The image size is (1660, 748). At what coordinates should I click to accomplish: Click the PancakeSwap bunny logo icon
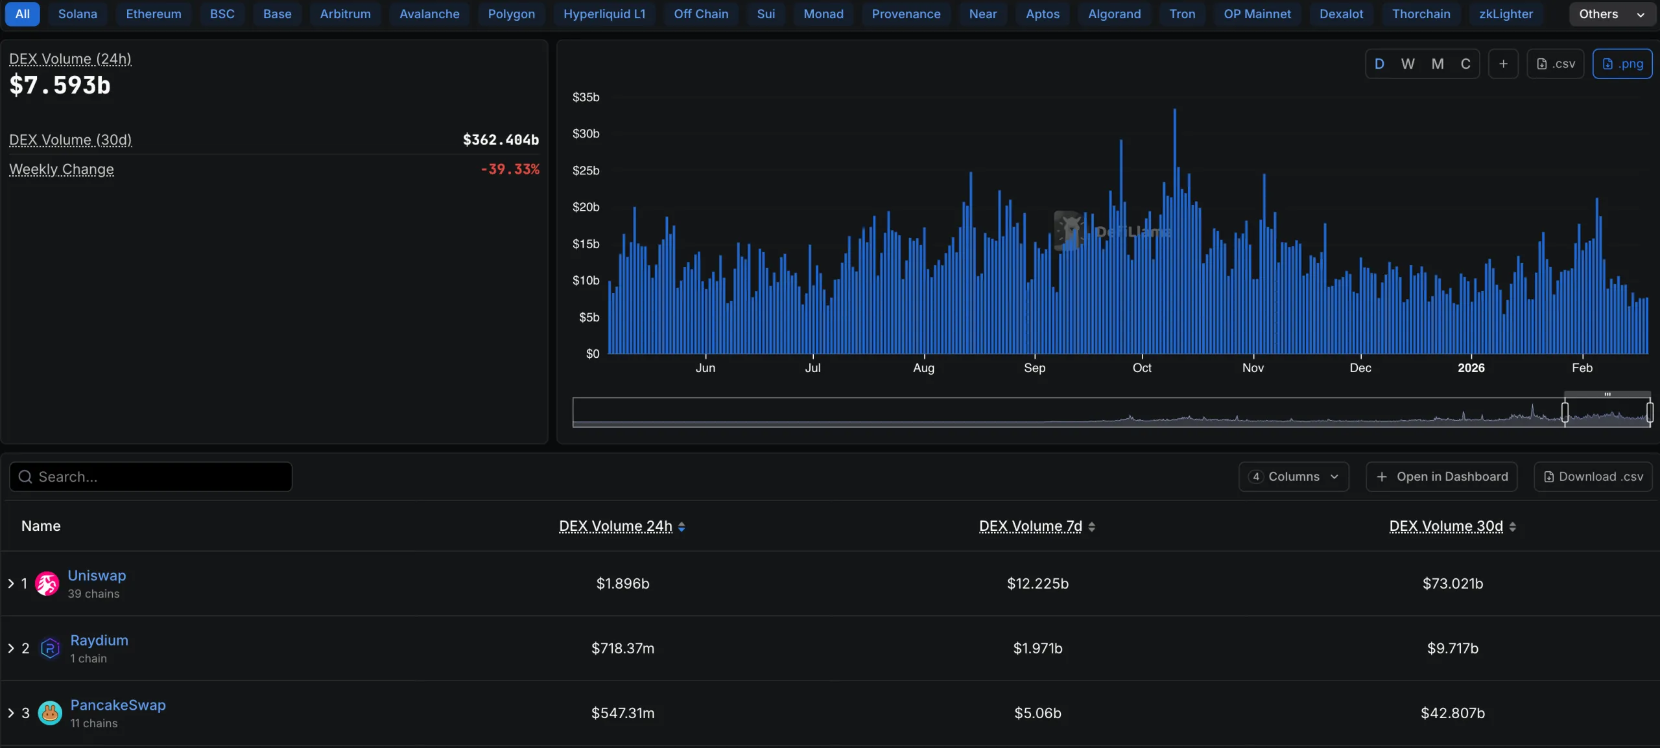pyautogui.click(x=50, y=713)
